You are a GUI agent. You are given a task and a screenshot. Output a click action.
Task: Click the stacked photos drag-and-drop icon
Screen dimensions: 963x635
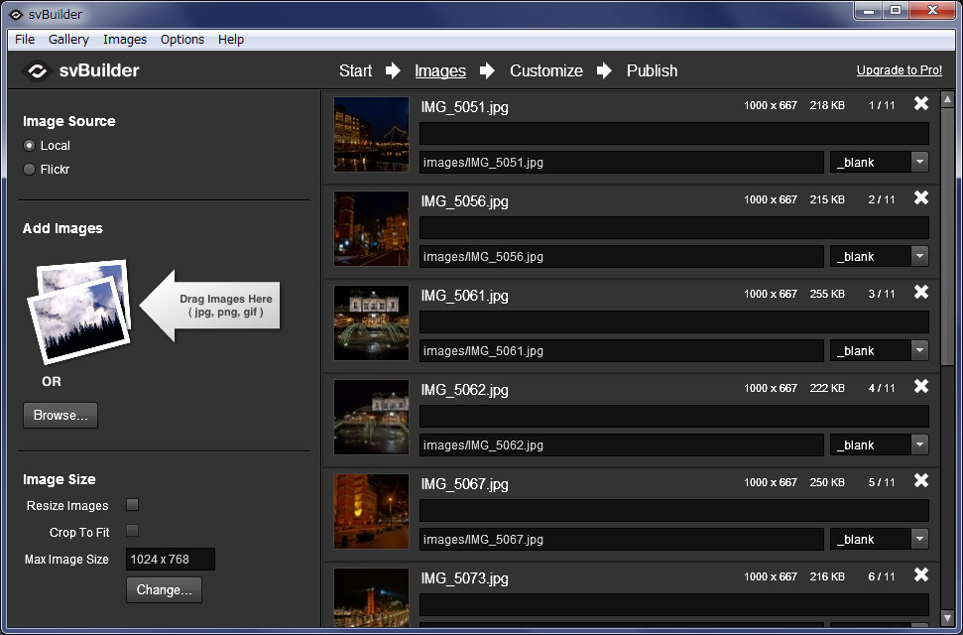79,311
